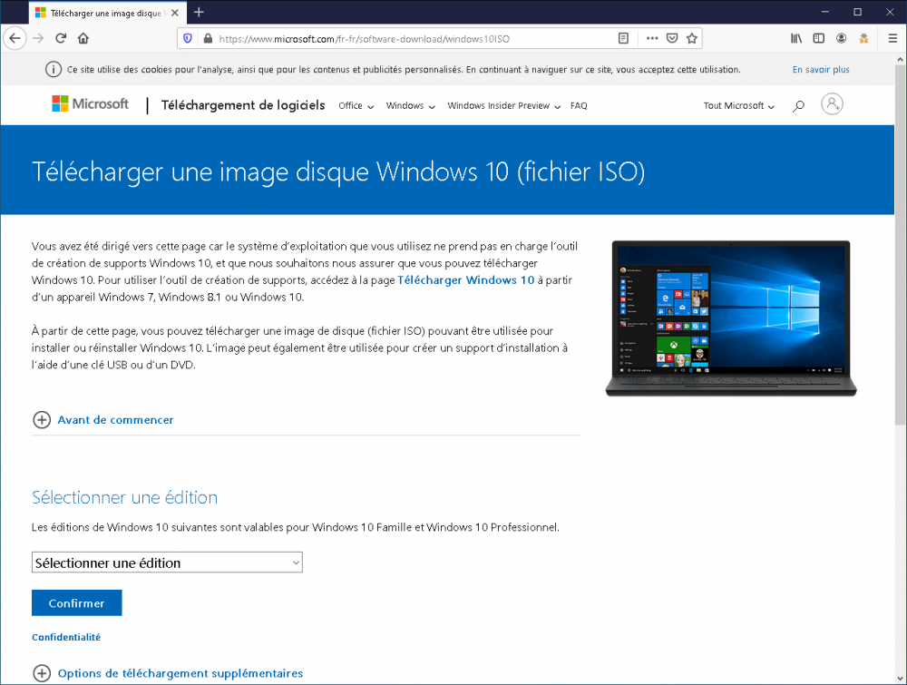Open the Firefox home page icon
Viewport: 907px width, 685px height.
tap(83, 39)
